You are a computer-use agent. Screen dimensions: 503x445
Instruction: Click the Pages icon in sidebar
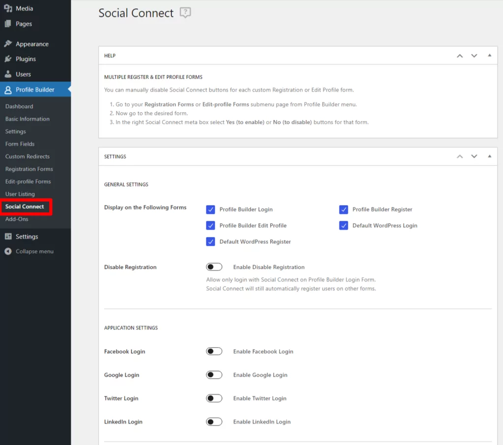pos(8,24)
